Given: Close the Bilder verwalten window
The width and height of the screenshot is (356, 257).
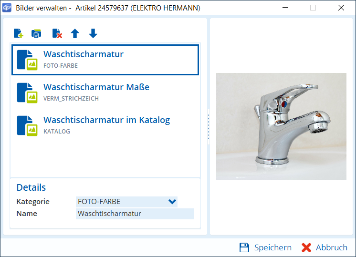Looking at the screenshot, I should (x=341, y=8).
